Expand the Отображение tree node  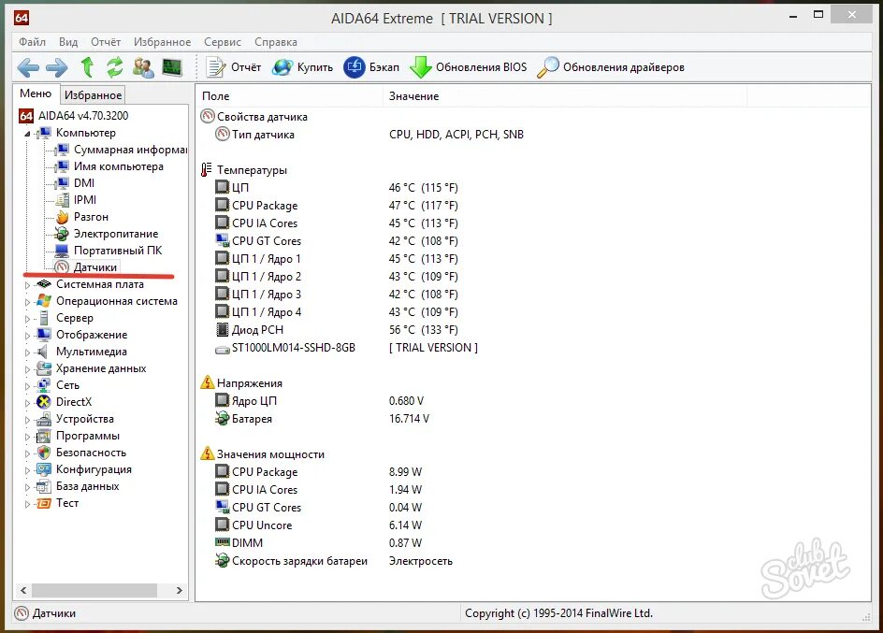coord(27,336)
